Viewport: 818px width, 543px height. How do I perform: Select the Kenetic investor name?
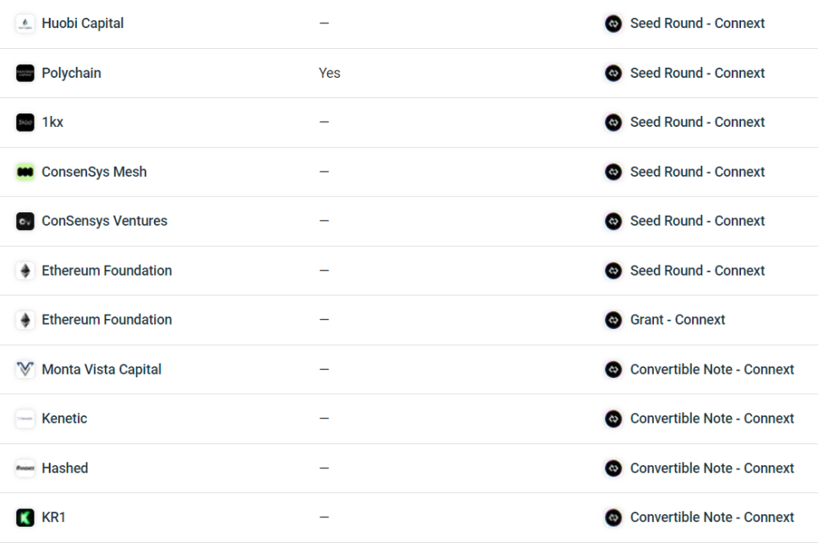coord(64,419)
